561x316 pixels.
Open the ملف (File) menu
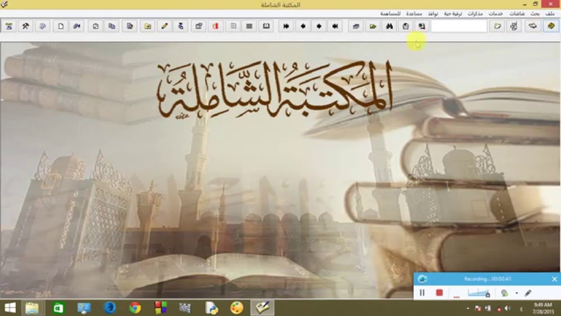(550, 14)
